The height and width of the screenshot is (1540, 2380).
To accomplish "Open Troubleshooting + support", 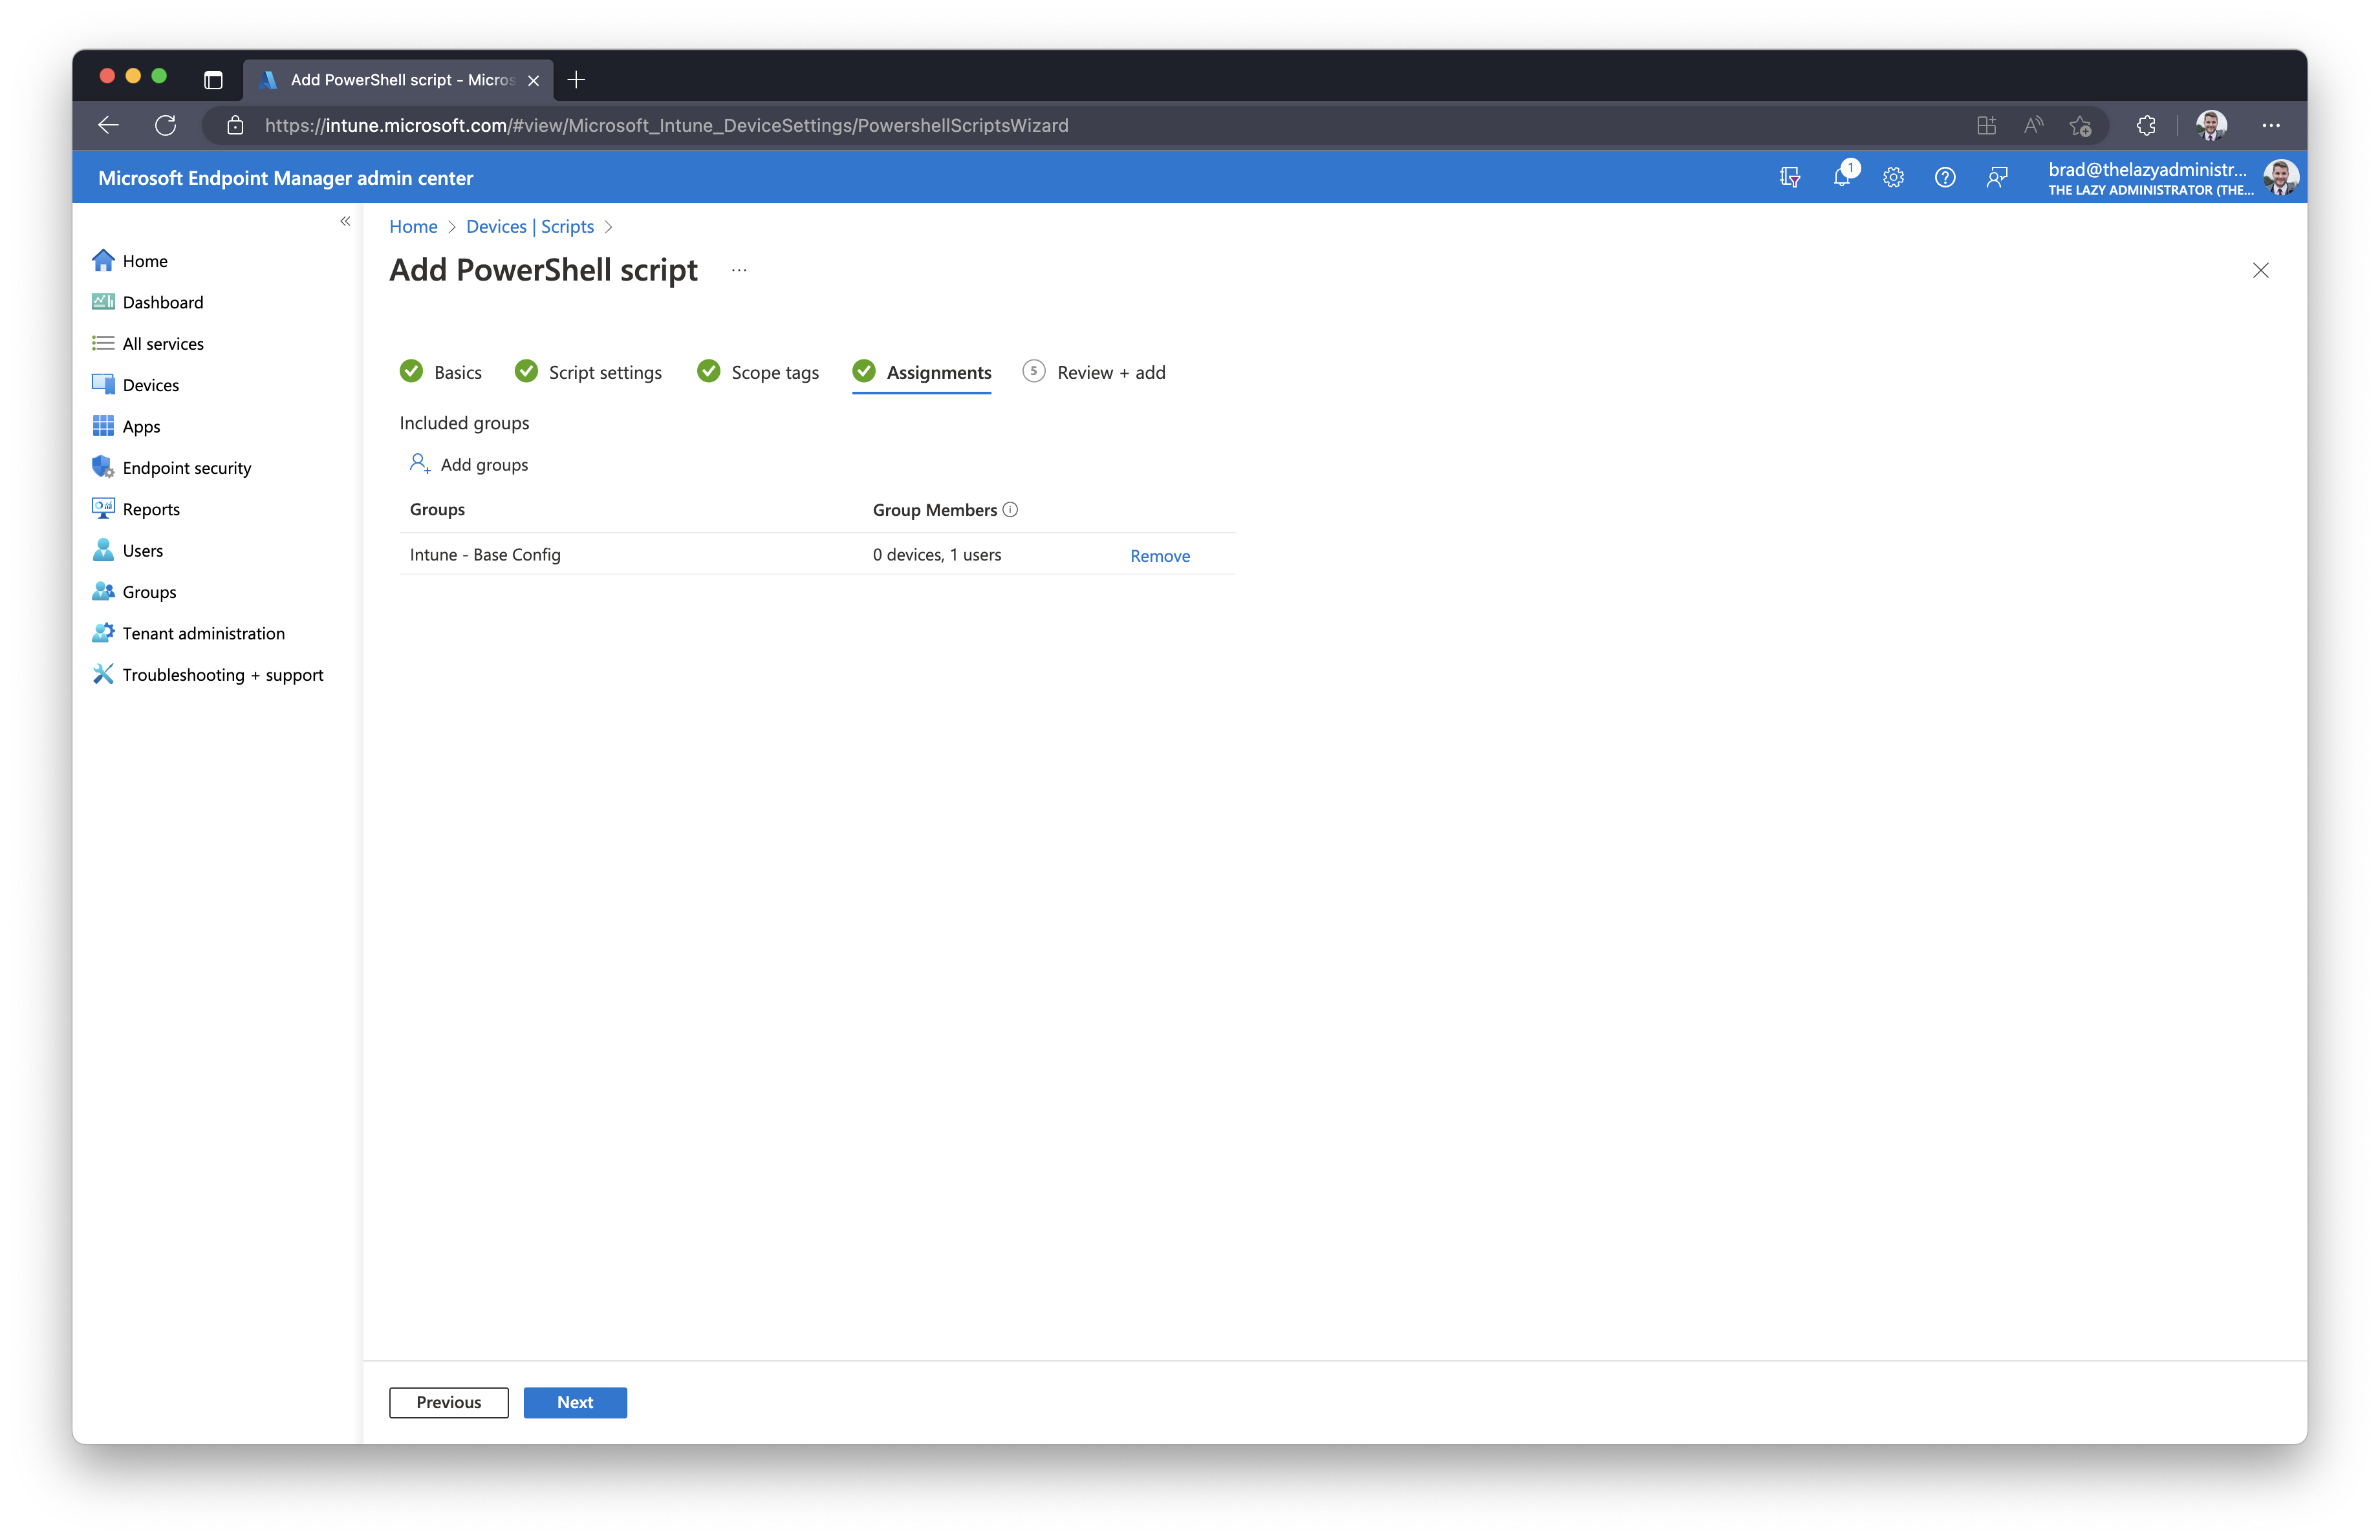I will 208,674.
